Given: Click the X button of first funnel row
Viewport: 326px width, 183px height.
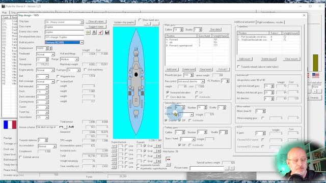Looking at the screenshot, I should pos(158,146).
